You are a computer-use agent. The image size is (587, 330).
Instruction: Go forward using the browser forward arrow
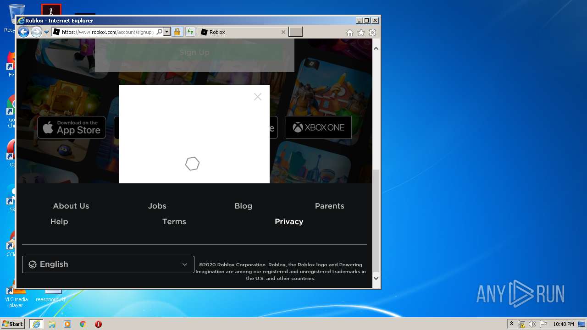[x=36, y=32]
